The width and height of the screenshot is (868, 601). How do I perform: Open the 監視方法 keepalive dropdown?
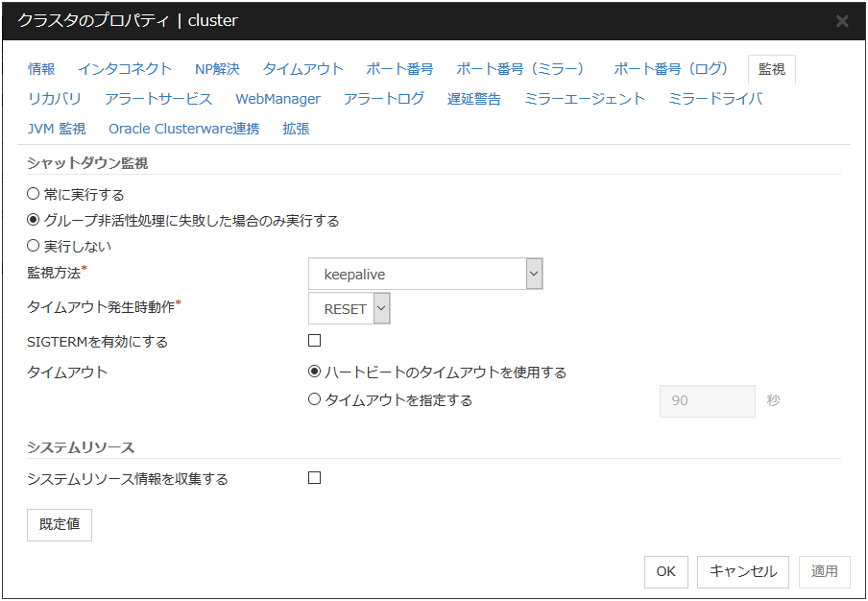425,275
